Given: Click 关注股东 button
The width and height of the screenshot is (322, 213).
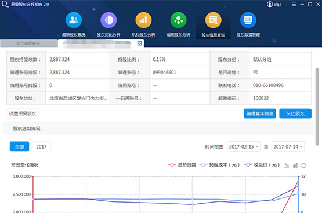Looking at the screenshot, I should (295, 114).
